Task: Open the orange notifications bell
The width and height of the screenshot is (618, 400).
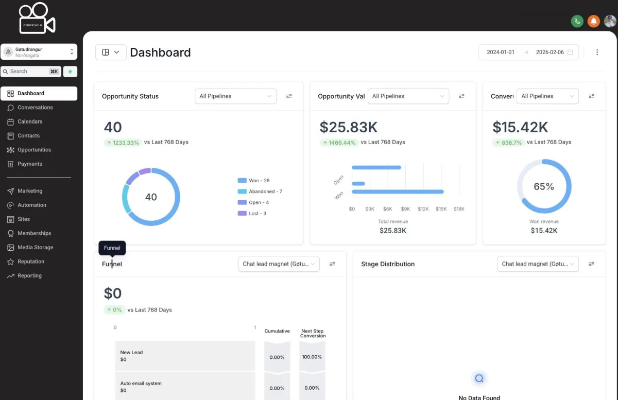Action: (x=594, y=21)
